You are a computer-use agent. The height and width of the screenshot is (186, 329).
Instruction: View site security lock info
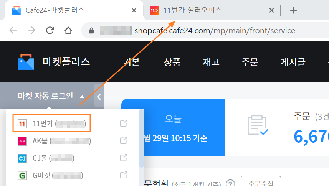click(91, 31)
